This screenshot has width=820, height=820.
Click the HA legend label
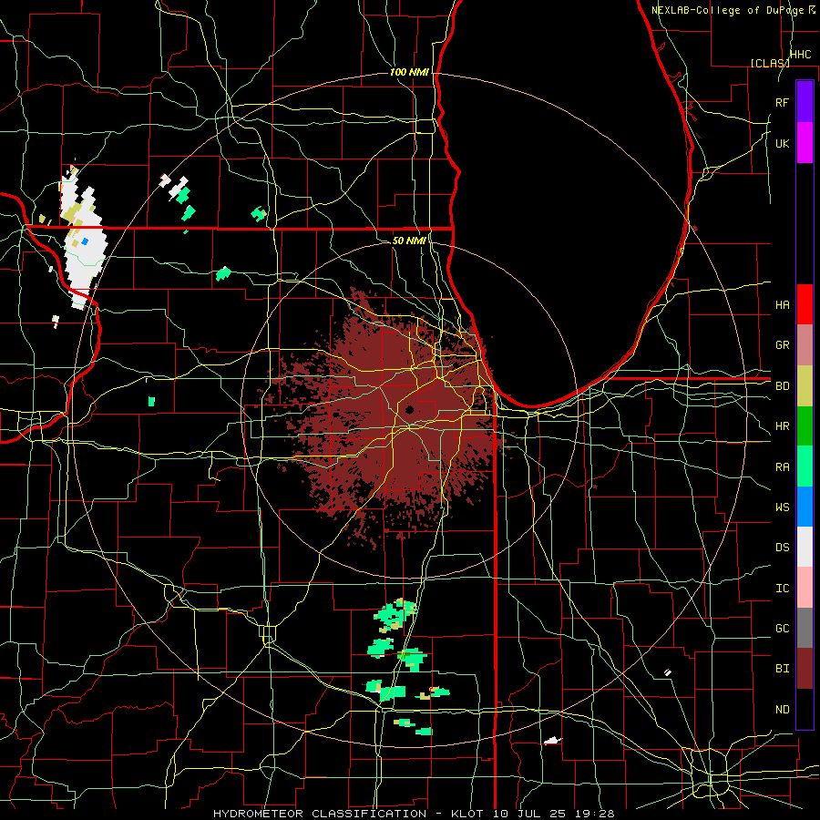point(782,304)
